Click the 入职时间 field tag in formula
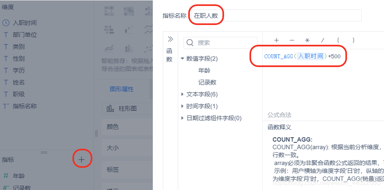 (x=311, y=56)
